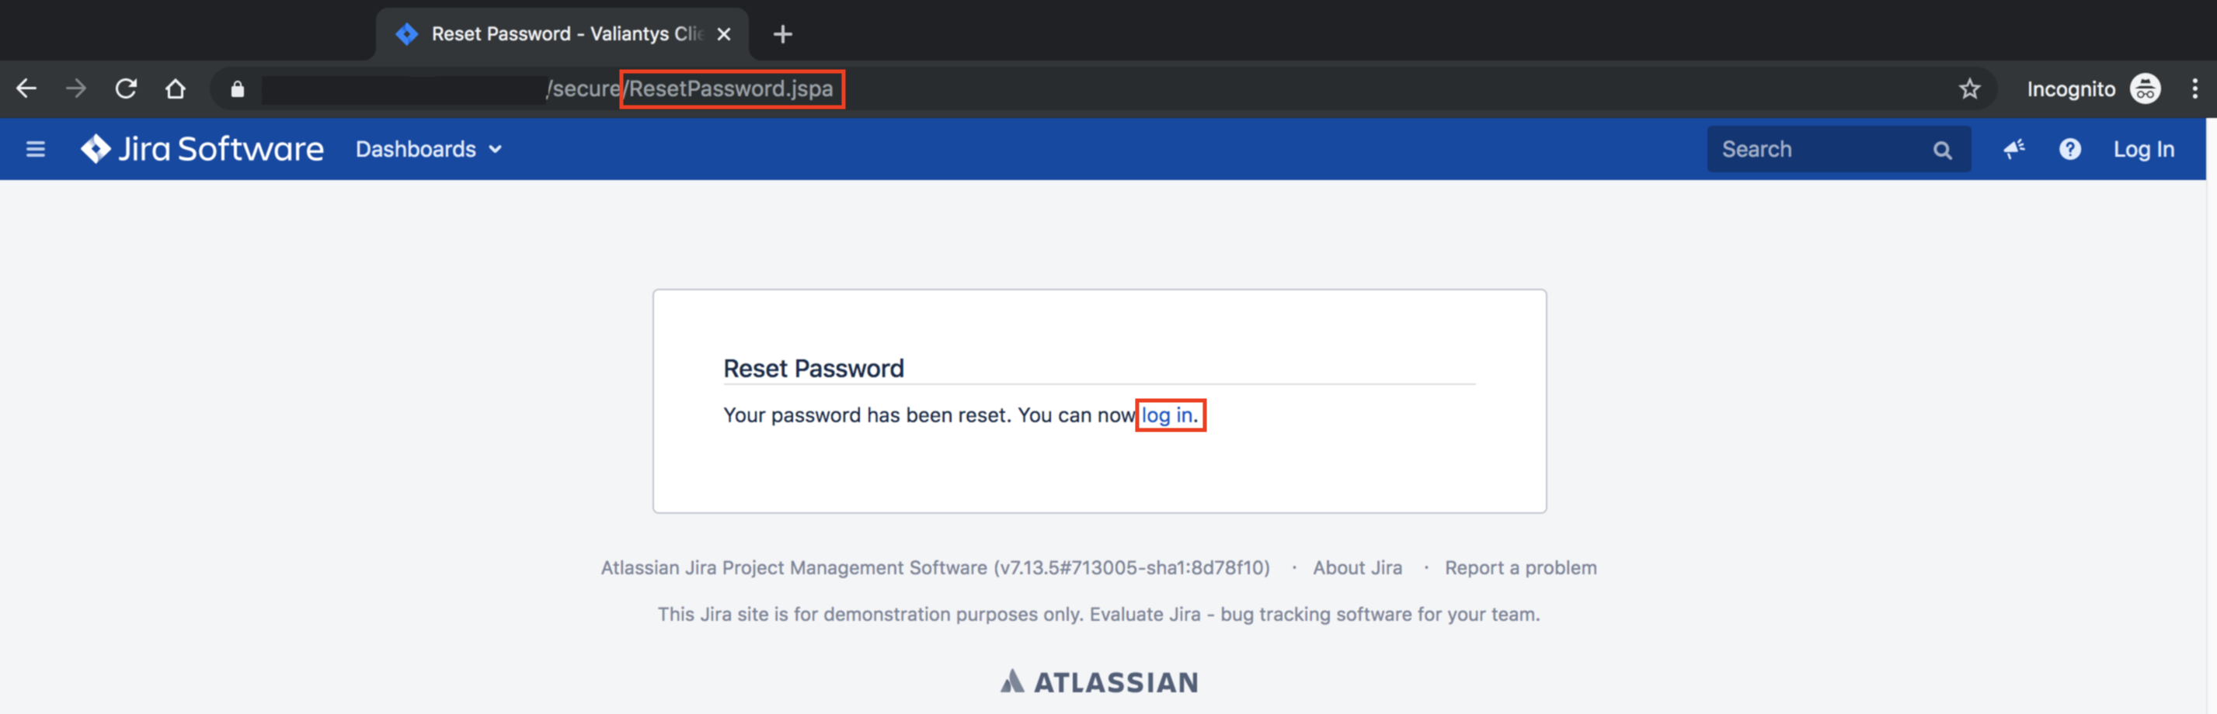Follow the log in link

coord(1167,415)
